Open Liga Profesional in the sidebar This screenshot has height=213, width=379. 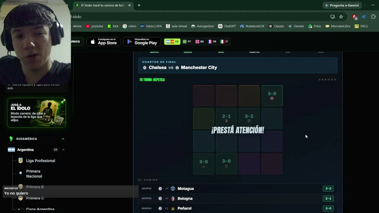click(41, 161)
